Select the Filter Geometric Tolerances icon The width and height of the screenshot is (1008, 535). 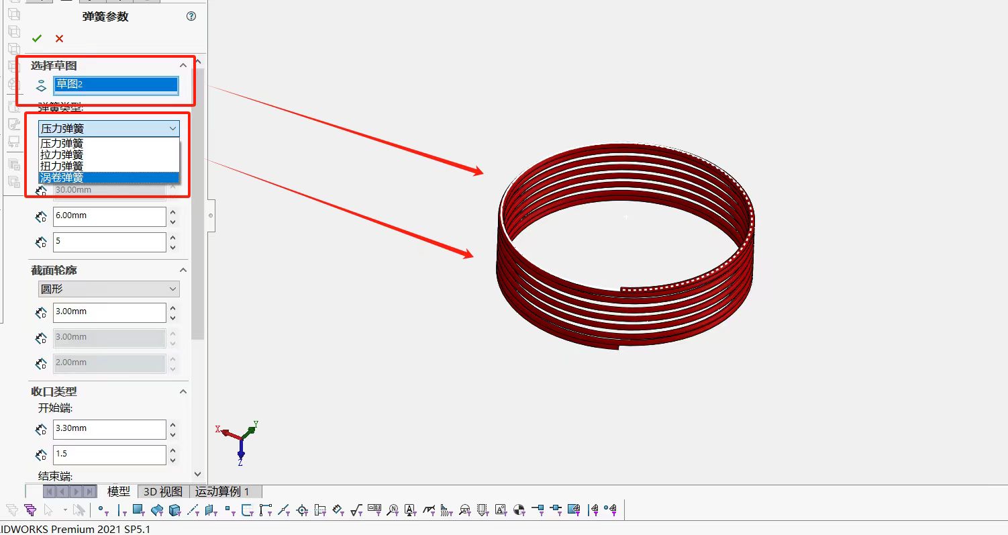point(374,510)
